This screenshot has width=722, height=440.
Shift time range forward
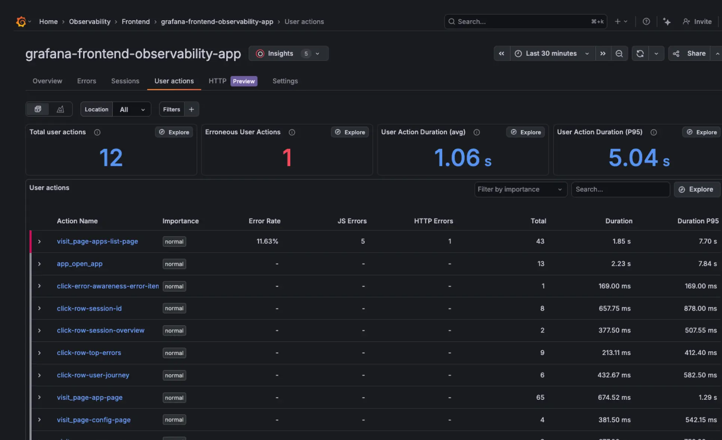603,53
